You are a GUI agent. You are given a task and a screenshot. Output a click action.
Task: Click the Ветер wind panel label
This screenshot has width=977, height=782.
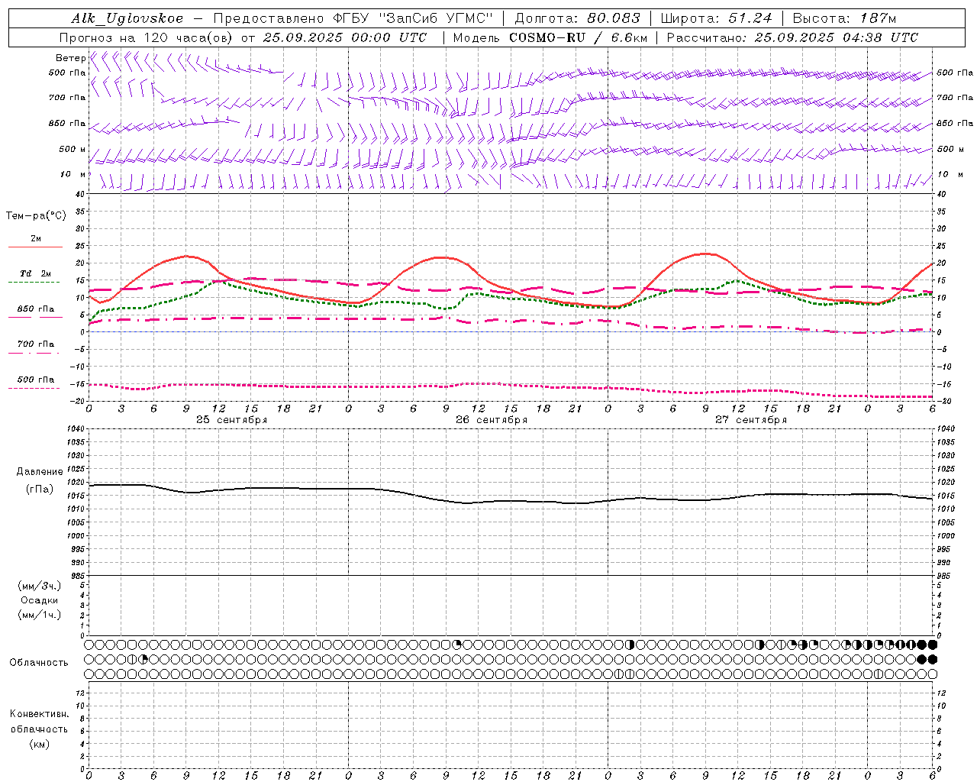click(71, 58)
